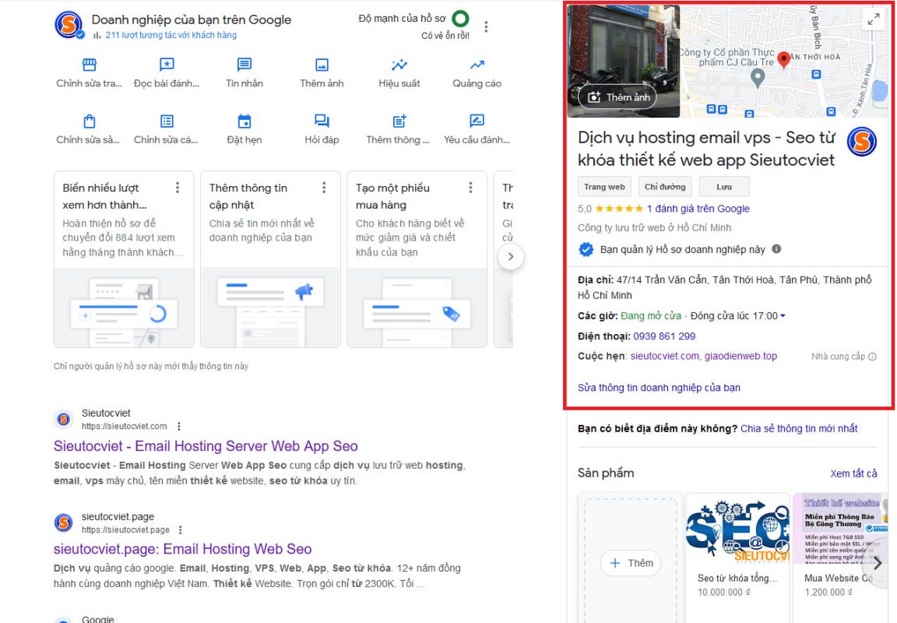Click Thêm ảnh photo icon in toolbar
897x623 pixels.
[322, 65]
